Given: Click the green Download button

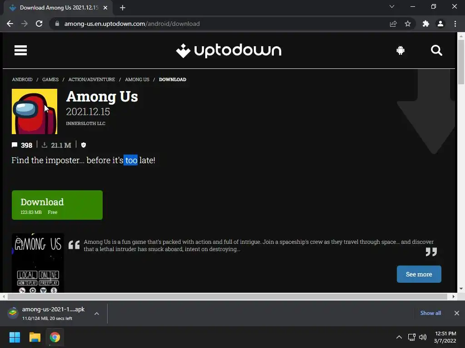Looking at the screenshot, I should [57, 205].
